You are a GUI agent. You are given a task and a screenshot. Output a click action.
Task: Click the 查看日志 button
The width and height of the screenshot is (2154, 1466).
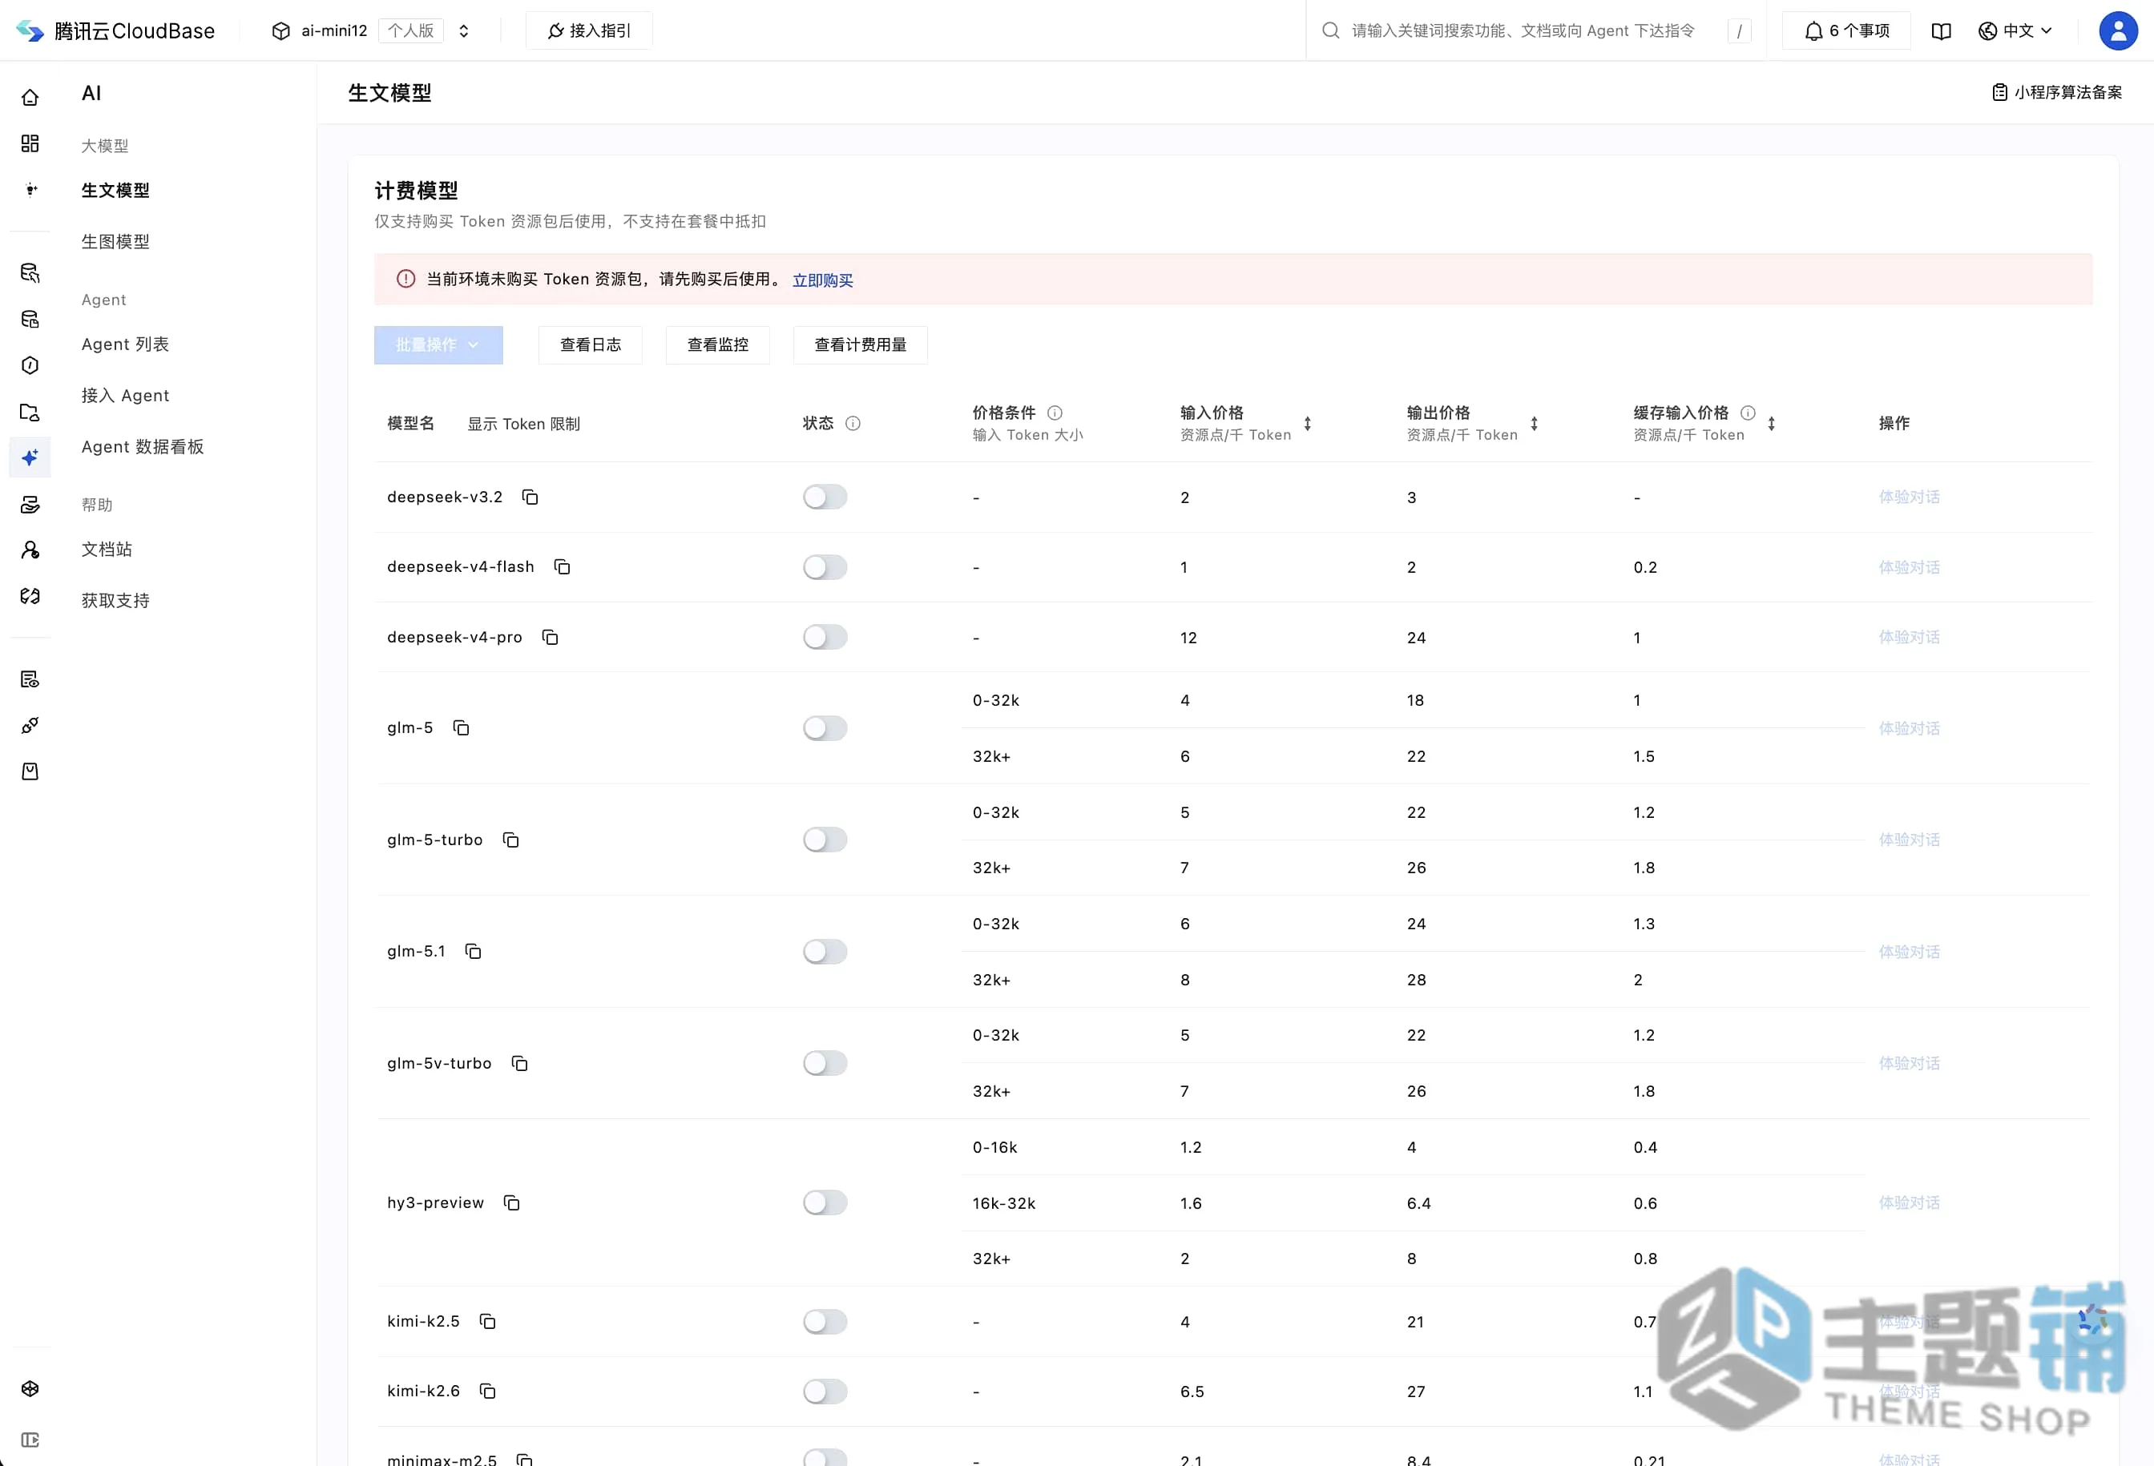click(591, 344)
